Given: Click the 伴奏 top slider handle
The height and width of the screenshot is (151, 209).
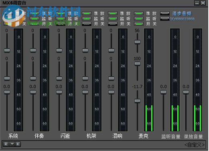Looking at the screenshot, I should tap(33, 50).
